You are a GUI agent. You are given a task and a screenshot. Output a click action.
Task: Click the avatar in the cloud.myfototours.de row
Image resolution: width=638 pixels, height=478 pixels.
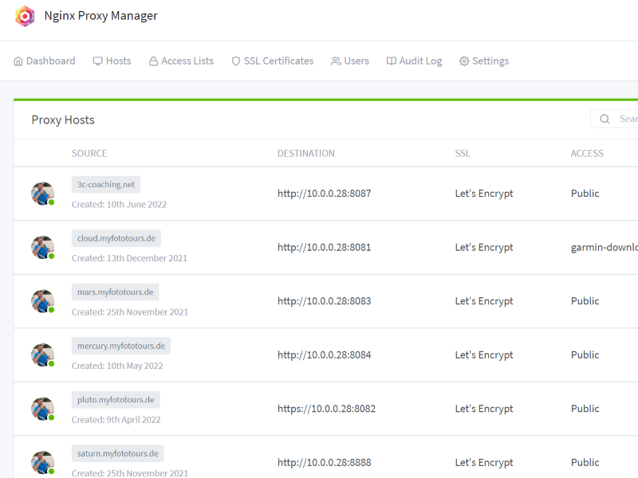(x=43, y=248)
